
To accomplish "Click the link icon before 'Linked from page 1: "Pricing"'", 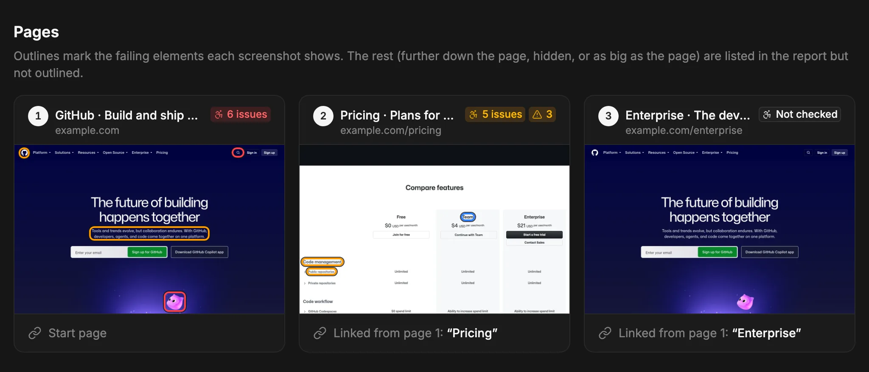I will coord(320,333).
